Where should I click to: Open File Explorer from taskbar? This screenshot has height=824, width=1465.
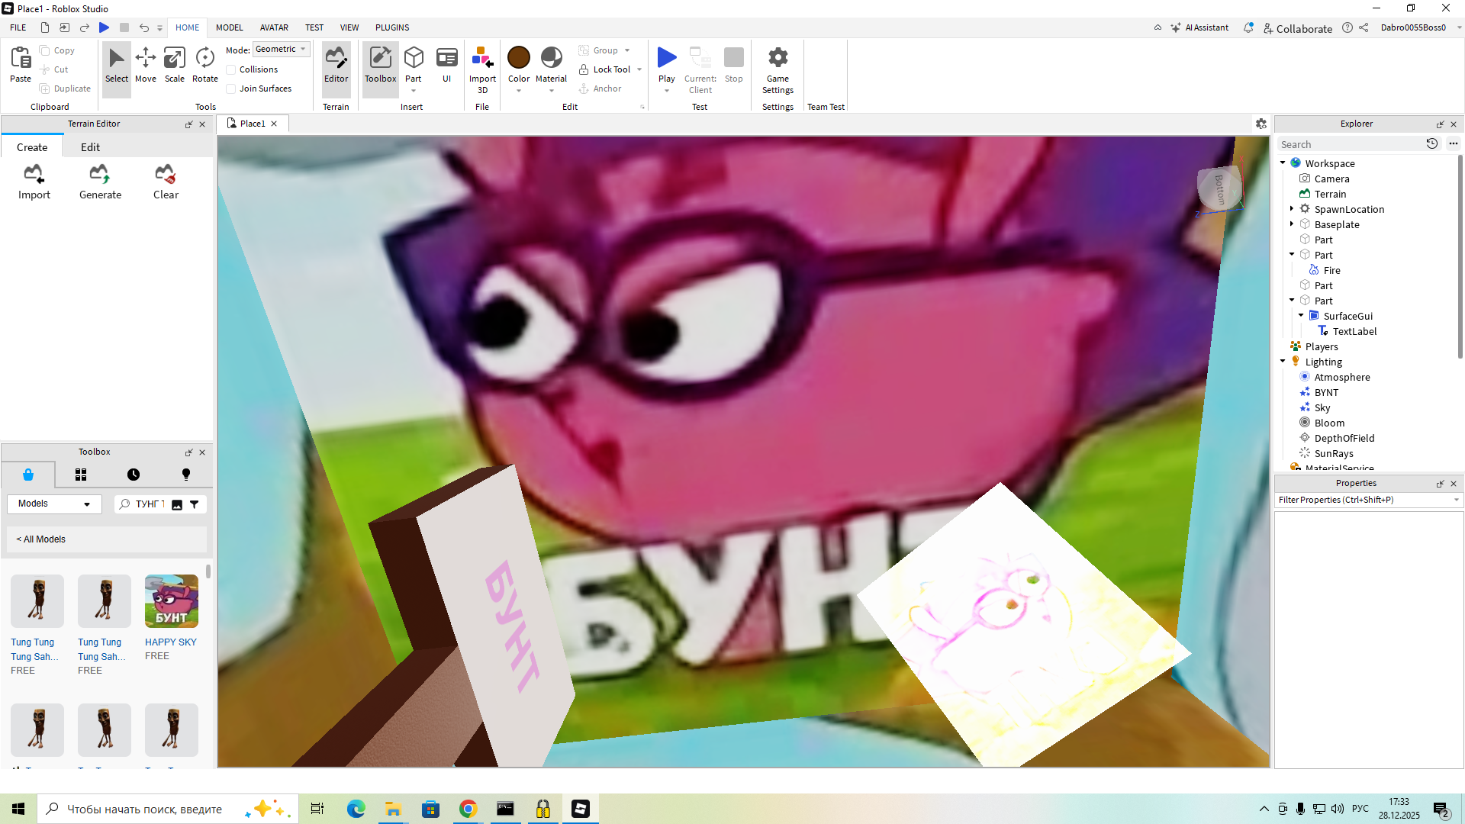click(x=394, y=809)
